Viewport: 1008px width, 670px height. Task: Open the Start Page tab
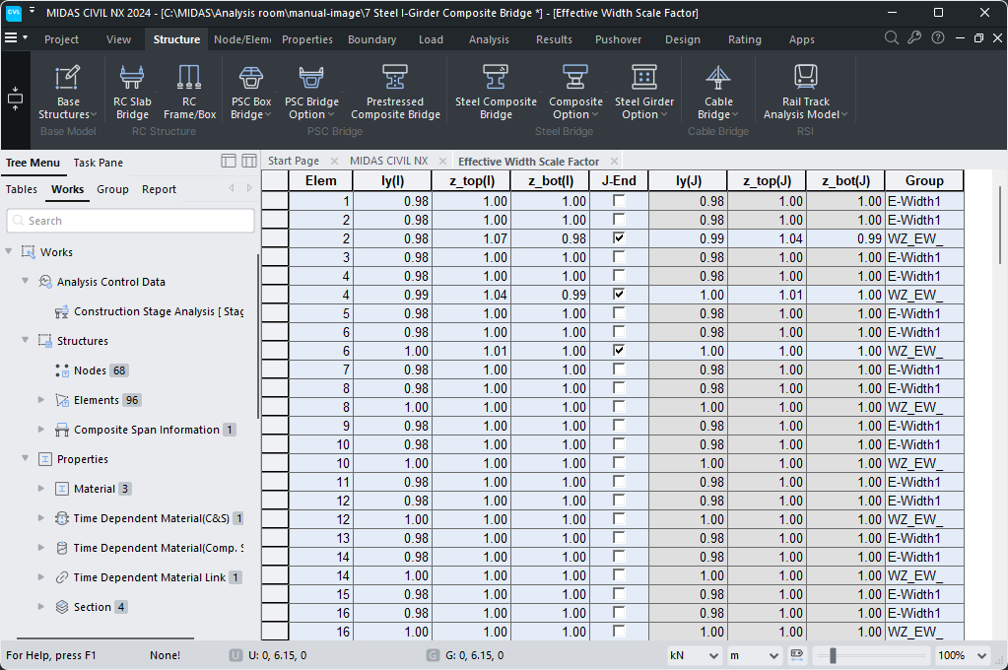click(297, 160)
